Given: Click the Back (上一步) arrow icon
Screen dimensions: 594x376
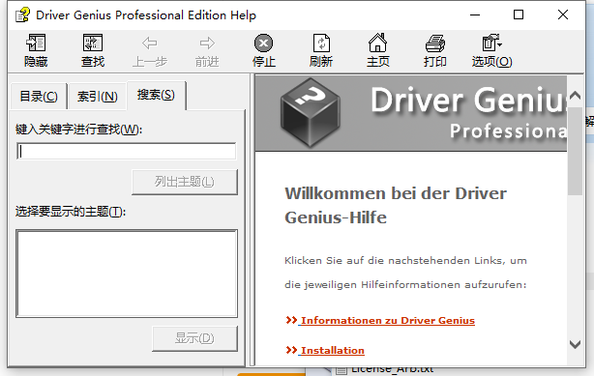Looking at the screenshot, I should pos(150,43).
